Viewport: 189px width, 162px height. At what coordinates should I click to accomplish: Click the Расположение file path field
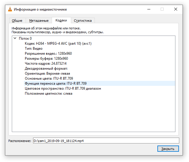click(106, 141)
